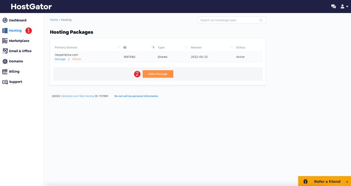The image size is (351, 186).
Task: Select the package ID 1697580
Action: (x=129, y=57)
